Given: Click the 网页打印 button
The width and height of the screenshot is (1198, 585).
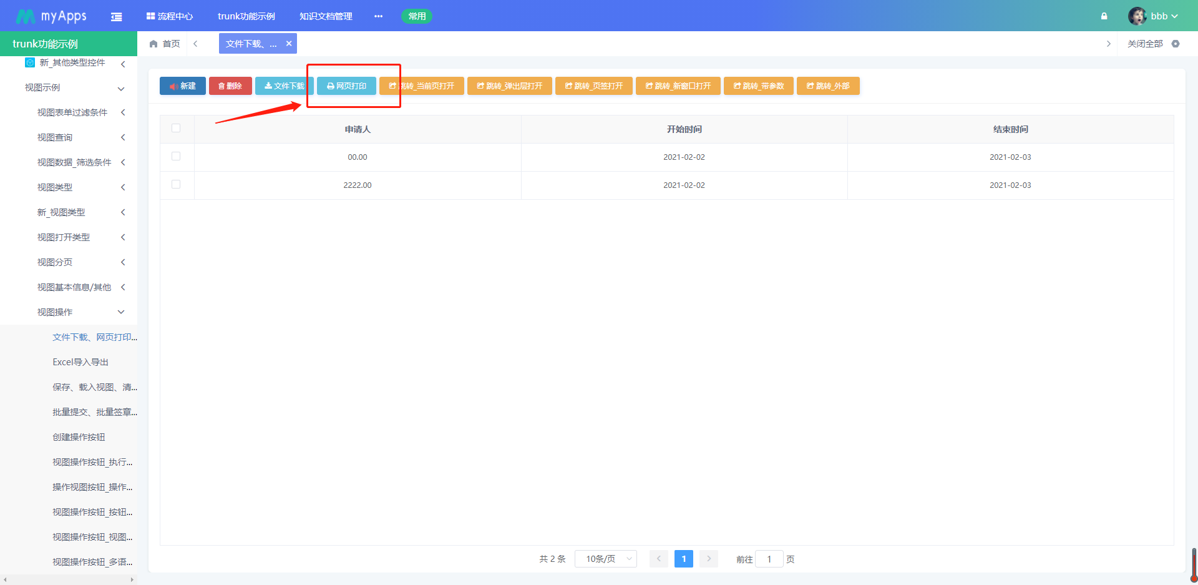Looking at the screenshot, I should coord(346,86).
